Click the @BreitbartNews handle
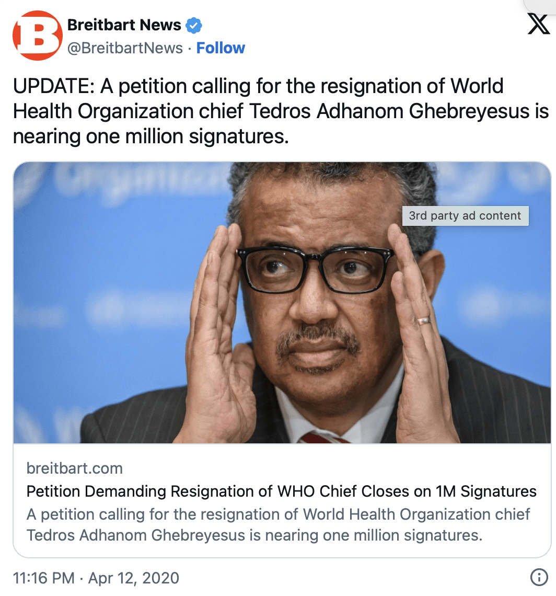556x596 pixels. (125, 48)
